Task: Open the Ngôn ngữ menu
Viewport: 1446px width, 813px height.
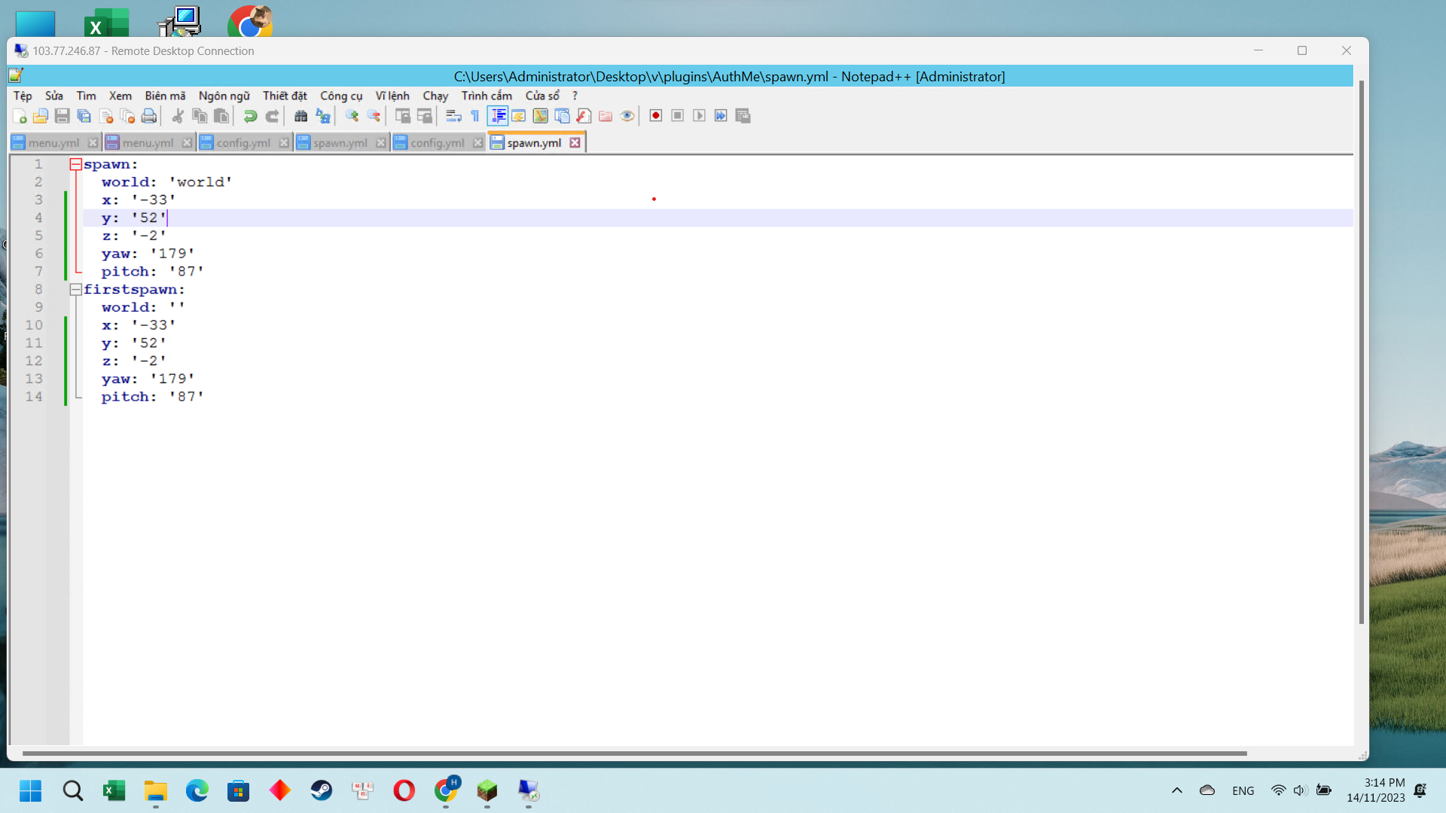Action: pyautogui.click(x=224, y=96)
